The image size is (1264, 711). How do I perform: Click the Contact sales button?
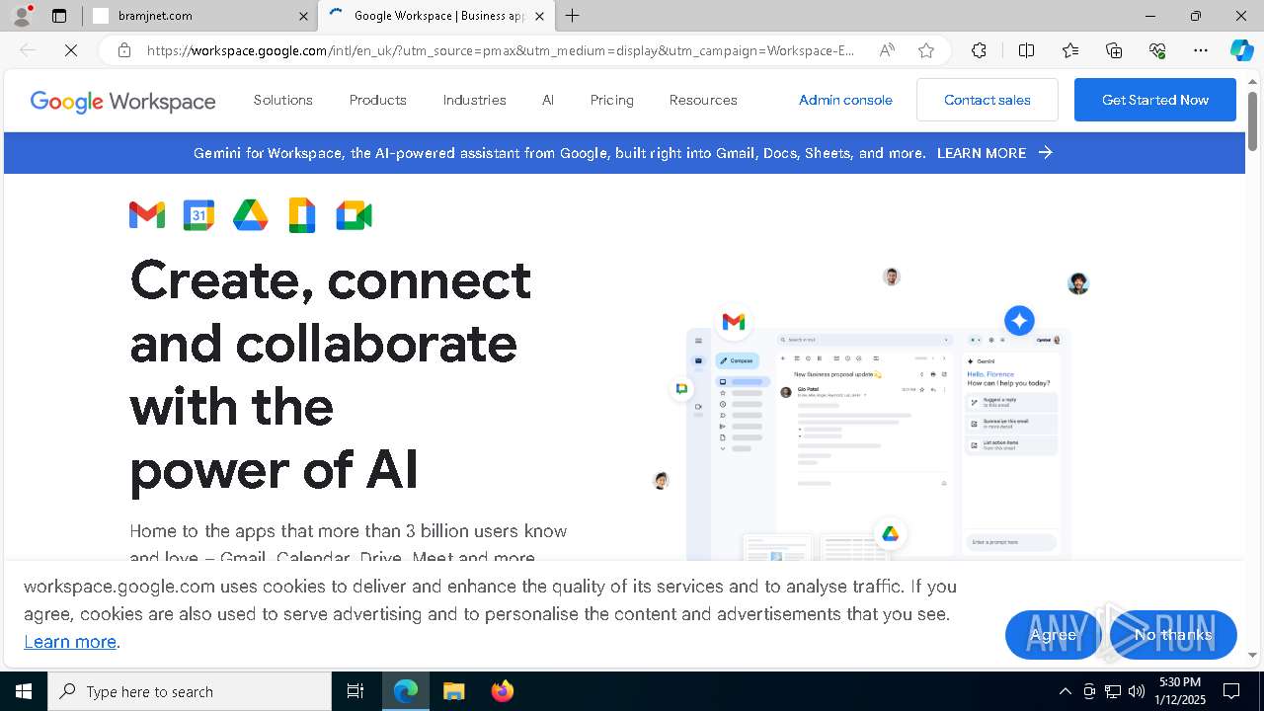click(x=987, y=100)
